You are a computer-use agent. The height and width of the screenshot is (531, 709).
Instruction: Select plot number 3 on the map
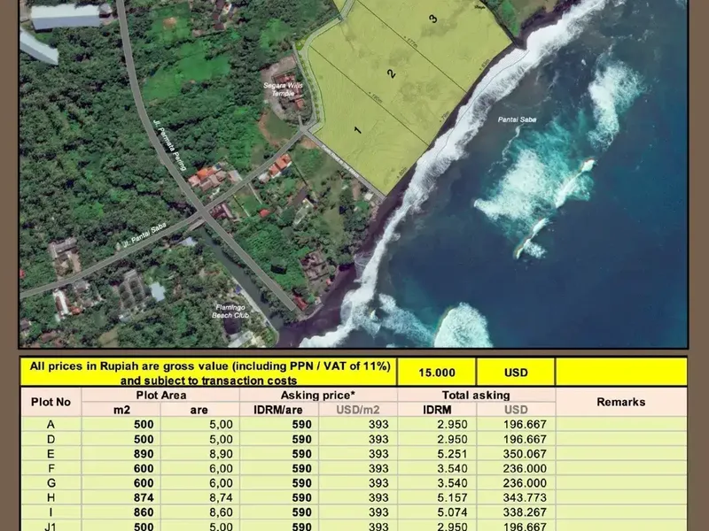(x=433, y=19)
